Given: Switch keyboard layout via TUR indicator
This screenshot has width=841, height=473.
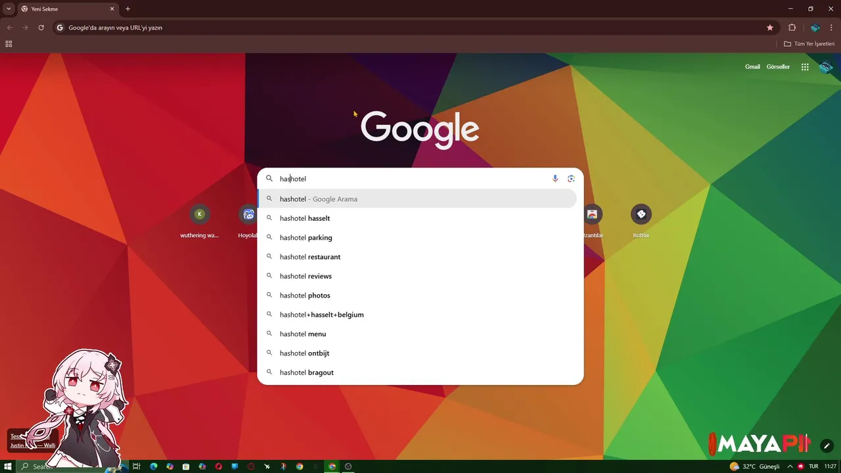Looking at the screenshot, I should pyautogui.click(x=813, y=466).
